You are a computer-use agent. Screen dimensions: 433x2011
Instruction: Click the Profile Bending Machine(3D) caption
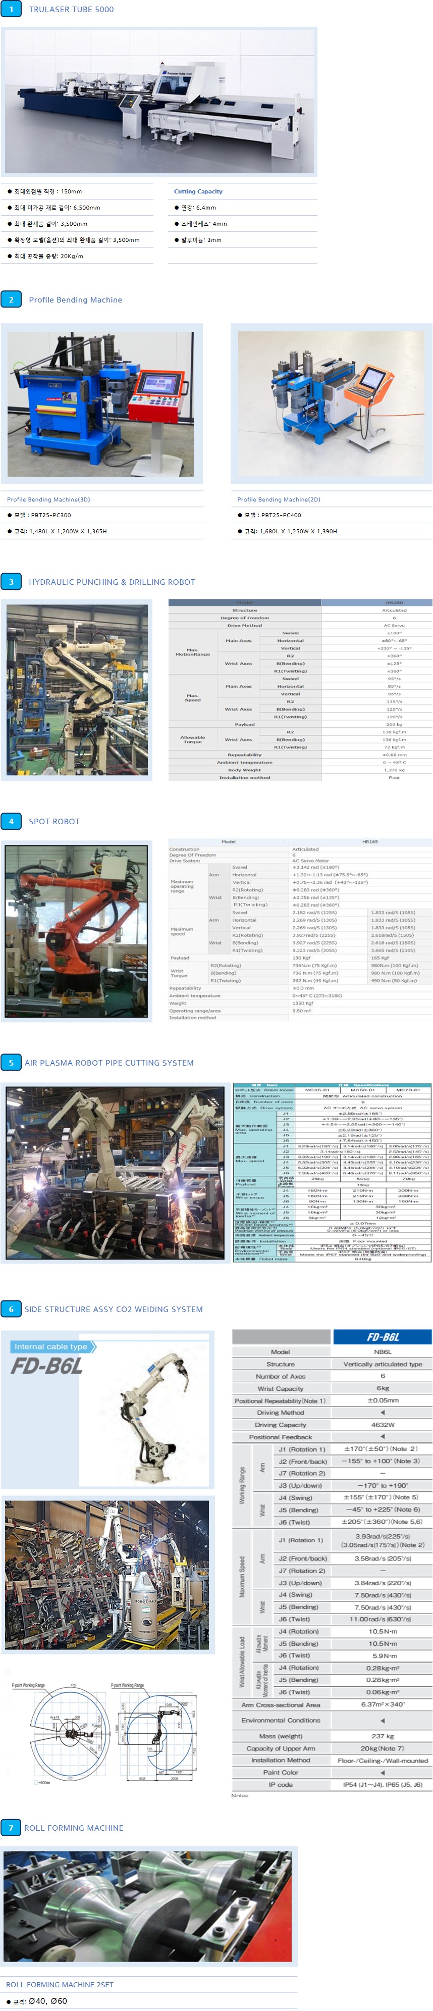(x=48, y=499)
